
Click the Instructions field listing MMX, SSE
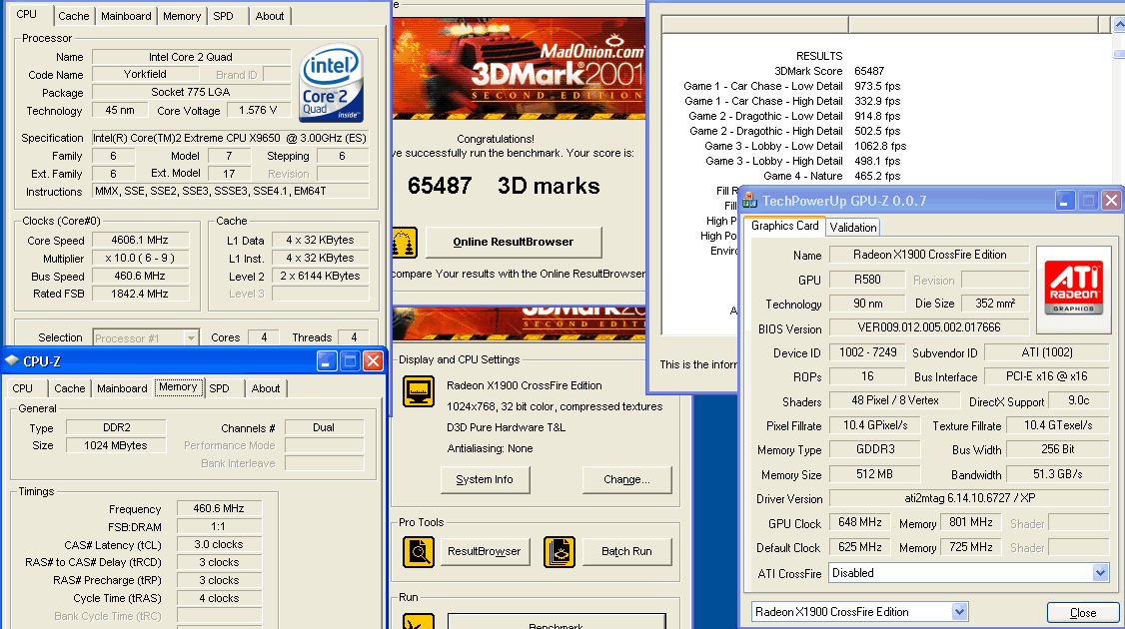pyautogui.click(x=231, y=192)
